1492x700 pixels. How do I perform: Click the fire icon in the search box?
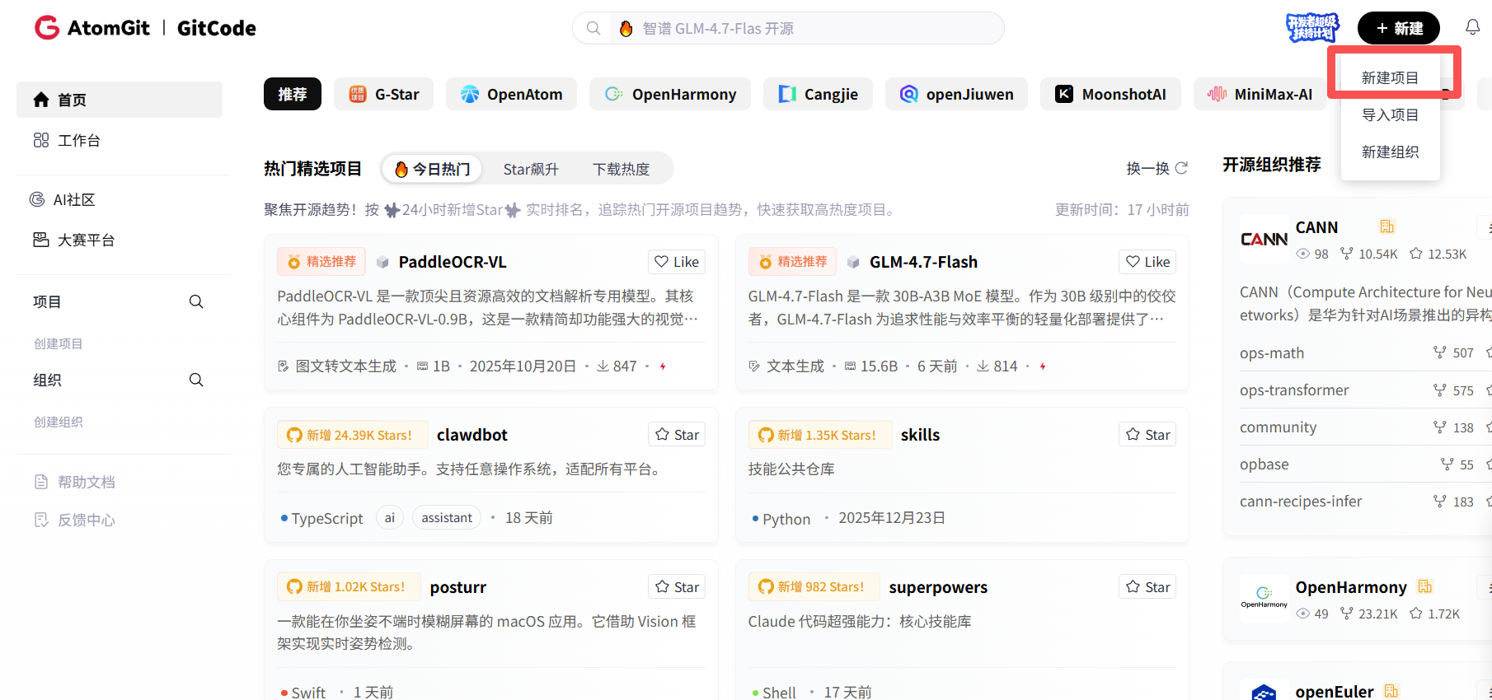click(626, 28)
